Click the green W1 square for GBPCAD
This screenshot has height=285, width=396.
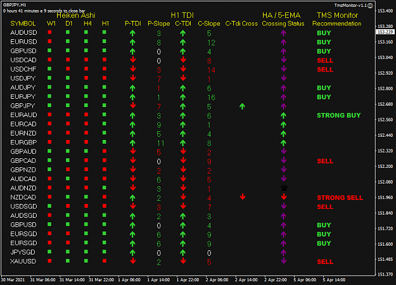[x=49, y=160]
